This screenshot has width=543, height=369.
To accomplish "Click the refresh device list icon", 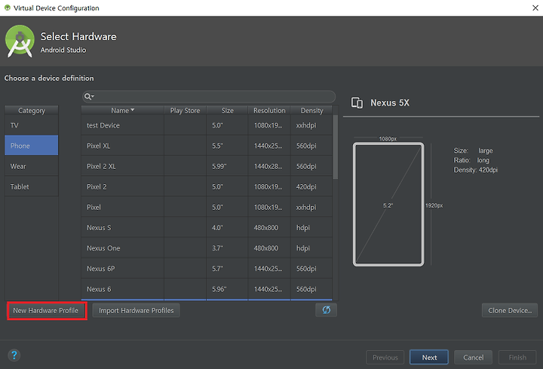I will click(326, 310).
